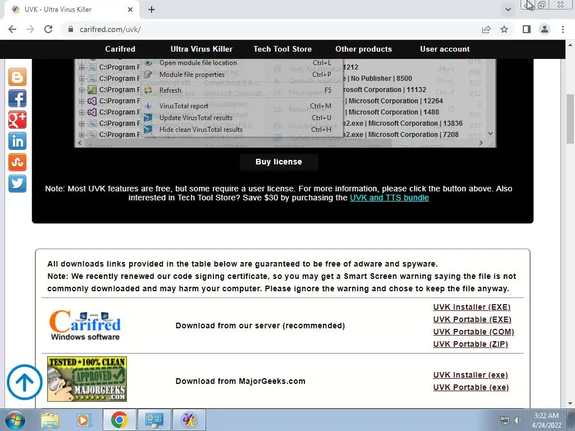Click the page scrollbar up arrow
Viewport: 575px width, 431px height.
click(570, 45)
